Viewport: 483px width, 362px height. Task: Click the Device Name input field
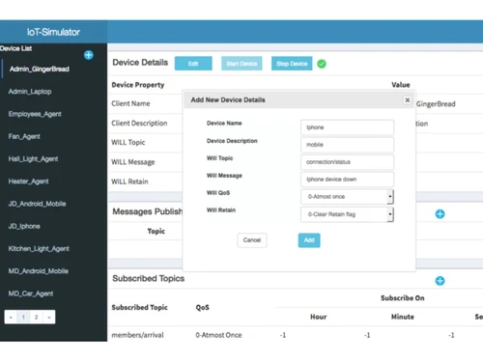pyautogui.click(x=347, y=127)
